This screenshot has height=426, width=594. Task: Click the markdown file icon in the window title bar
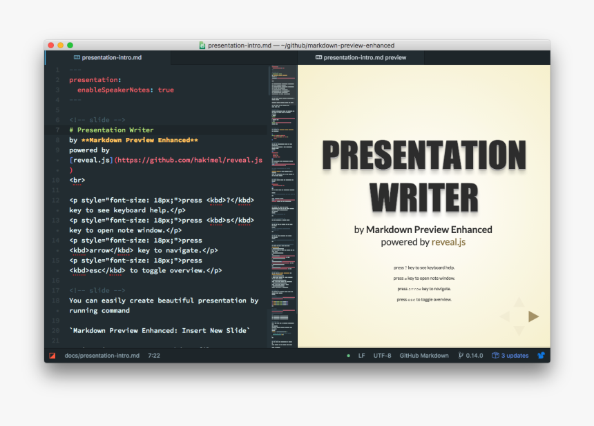202,45
